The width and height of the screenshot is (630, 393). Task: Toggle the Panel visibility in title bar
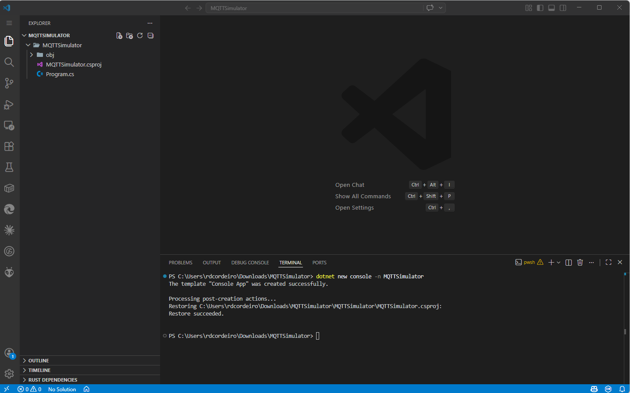coord(551,7)
